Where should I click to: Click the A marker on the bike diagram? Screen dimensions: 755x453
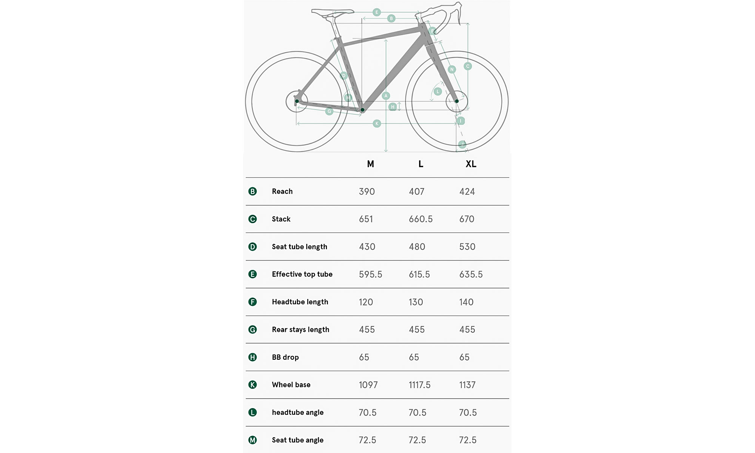(x=386, y=96)
